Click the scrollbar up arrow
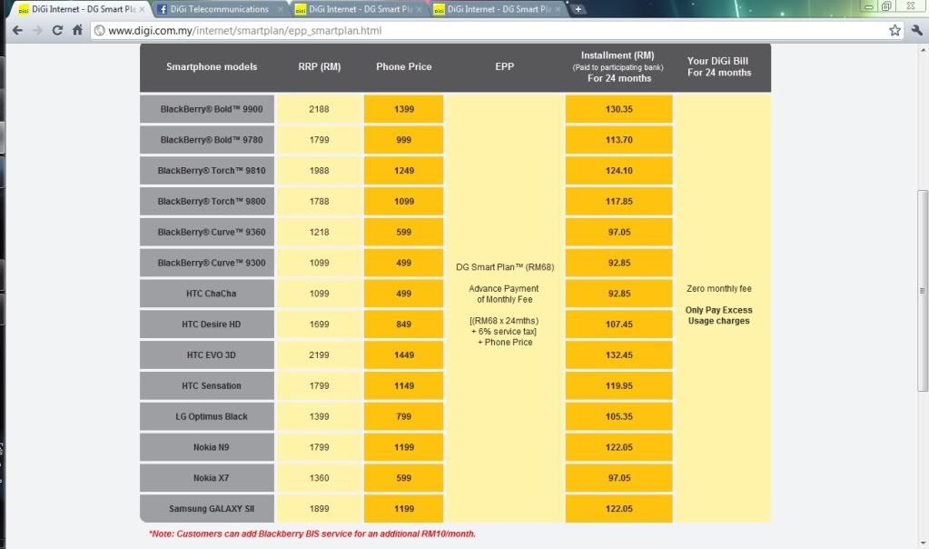The height and width of the screenshot is (549, 929). click(x=923, y=49)
